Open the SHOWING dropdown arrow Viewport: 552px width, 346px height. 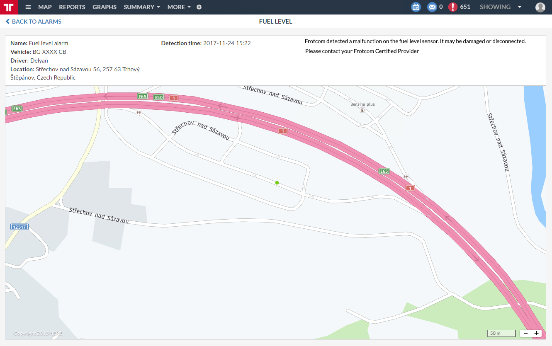coord(520,7)
